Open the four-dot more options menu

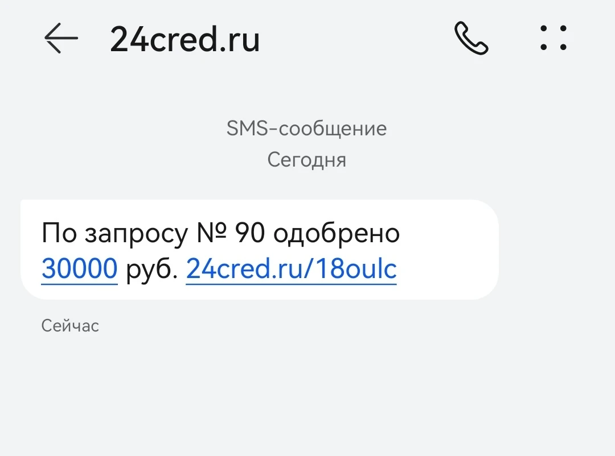coord(553,39)
